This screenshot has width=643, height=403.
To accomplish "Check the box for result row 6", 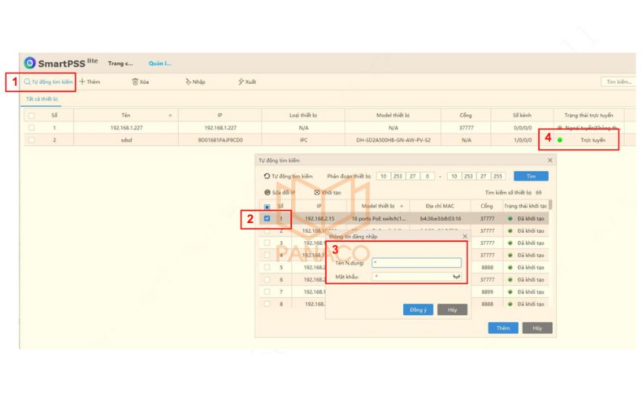I will (267, 280).
